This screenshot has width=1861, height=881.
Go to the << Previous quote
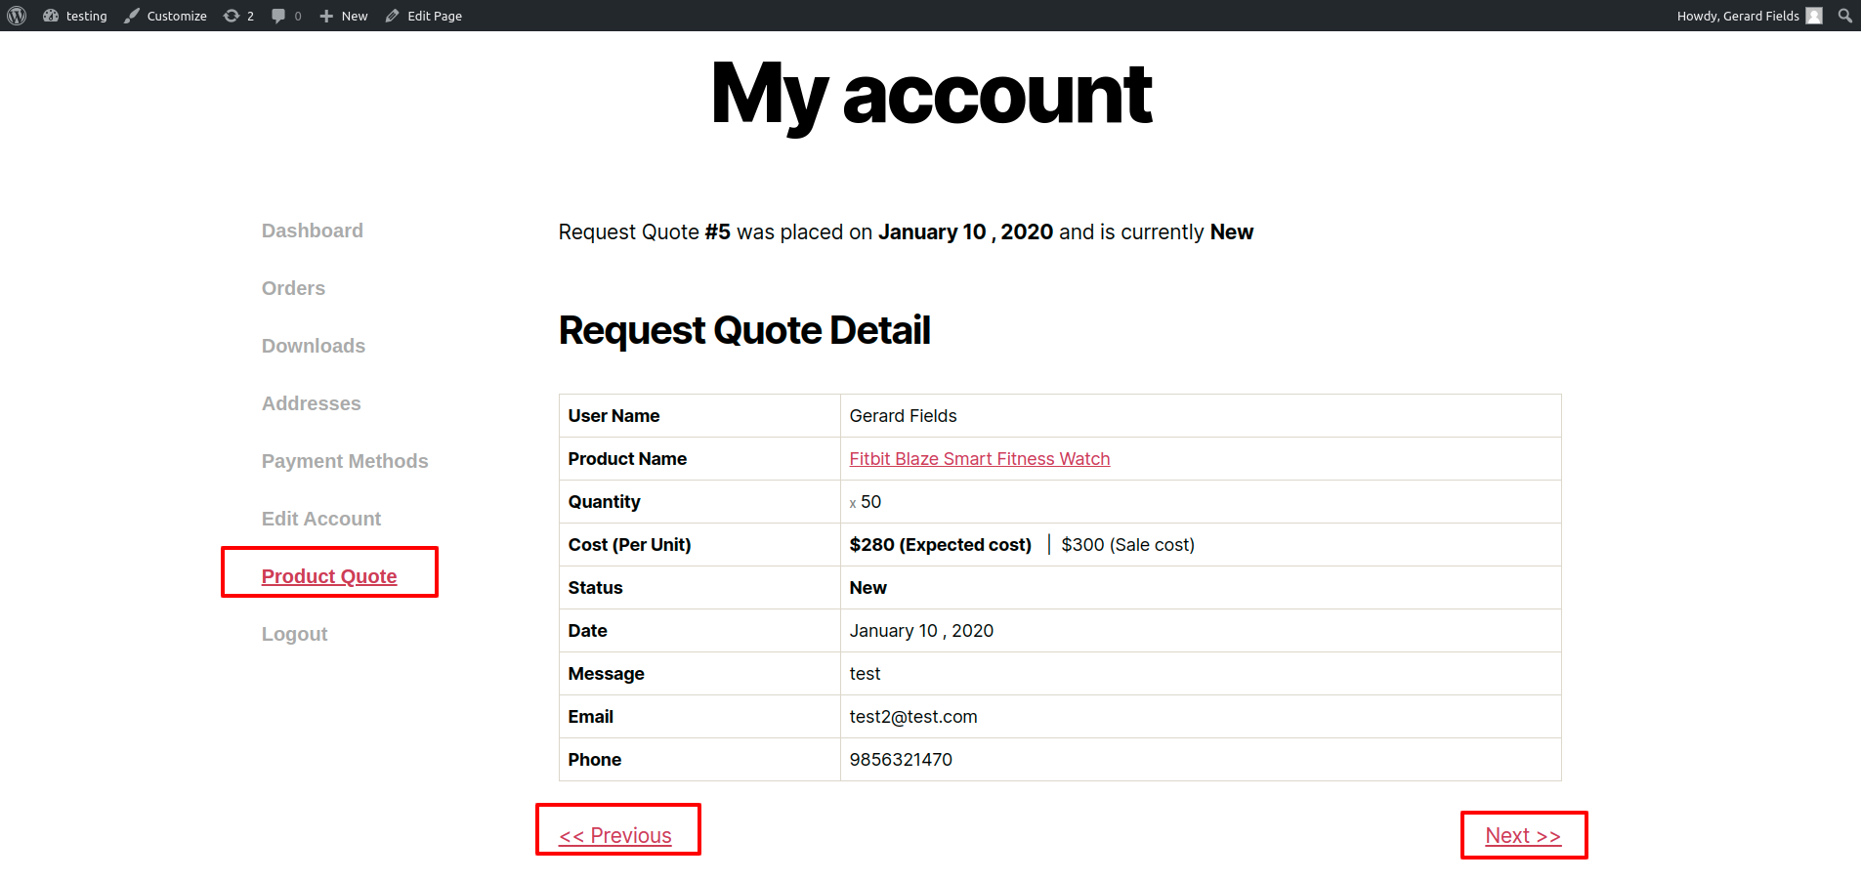pos(615,836)
